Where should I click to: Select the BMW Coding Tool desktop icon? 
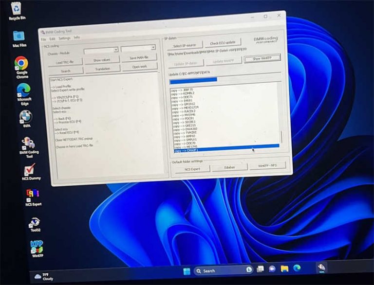pos(28,144)
